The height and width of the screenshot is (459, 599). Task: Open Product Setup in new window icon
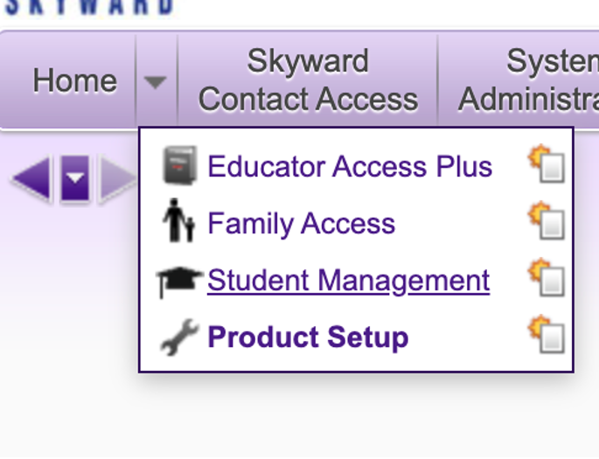coord(547,336)
